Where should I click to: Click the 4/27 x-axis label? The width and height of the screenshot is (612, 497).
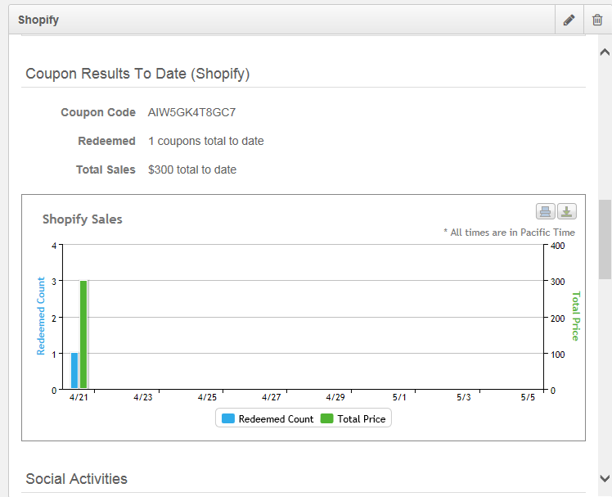(272, 397)
